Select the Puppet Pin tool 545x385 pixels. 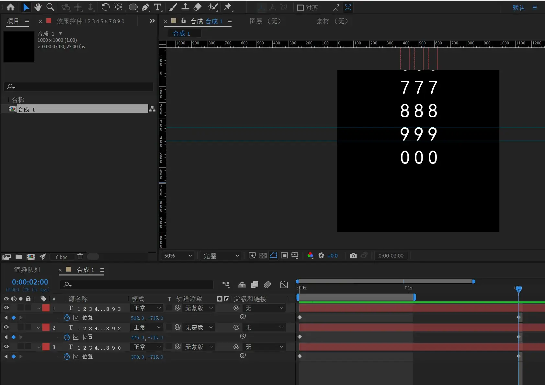228,7
